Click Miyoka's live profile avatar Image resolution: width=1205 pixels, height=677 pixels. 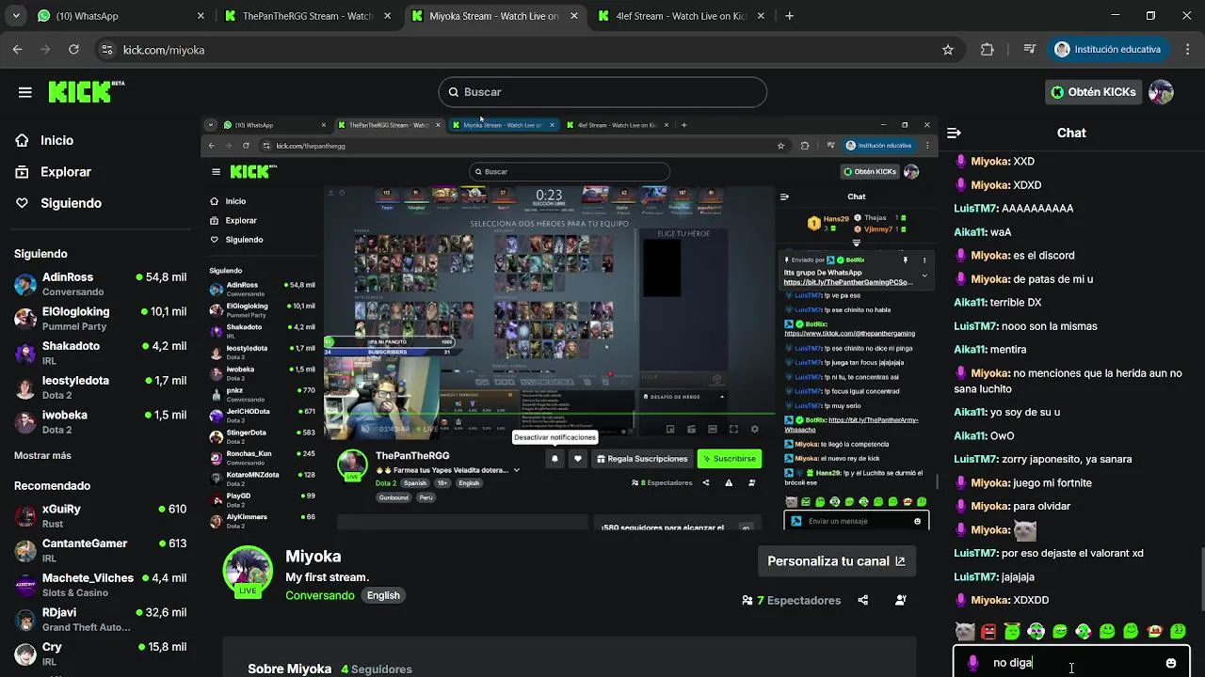(x=247, y=569)
